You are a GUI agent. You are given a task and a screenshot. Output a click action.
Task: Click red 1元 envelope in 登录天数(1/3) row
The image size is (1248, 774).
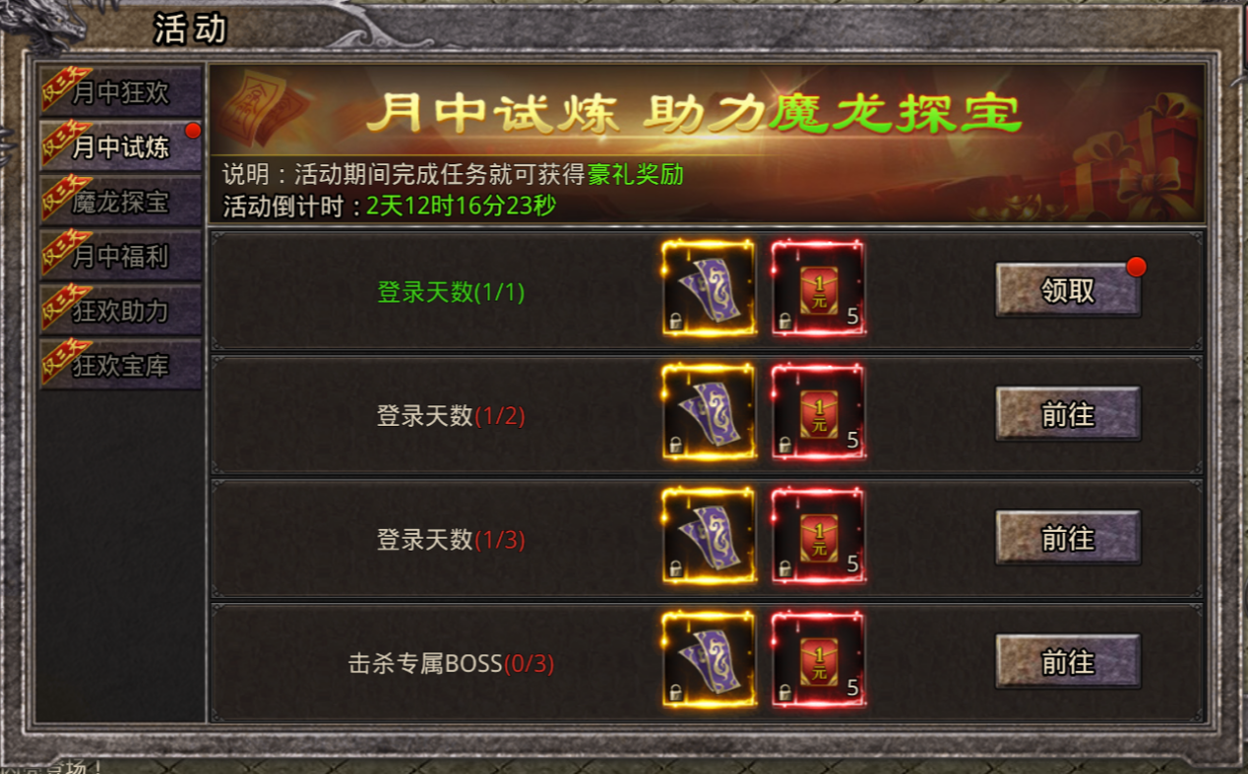click(818, 537)
